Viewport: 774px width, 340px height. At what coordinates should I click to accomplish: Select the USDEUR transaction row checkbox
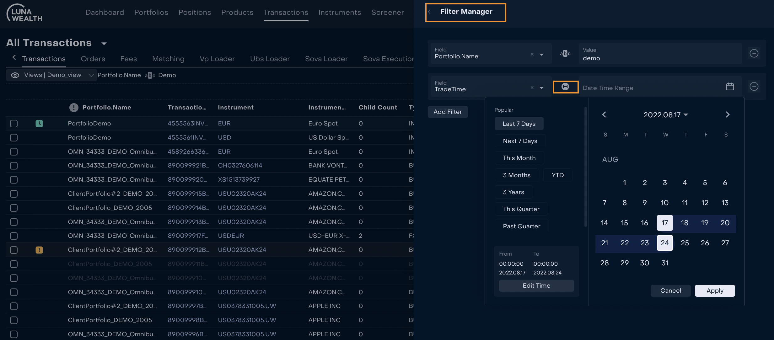[14, 236]
